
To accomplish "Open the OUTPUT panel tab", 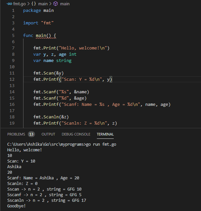I will (48, 134).
